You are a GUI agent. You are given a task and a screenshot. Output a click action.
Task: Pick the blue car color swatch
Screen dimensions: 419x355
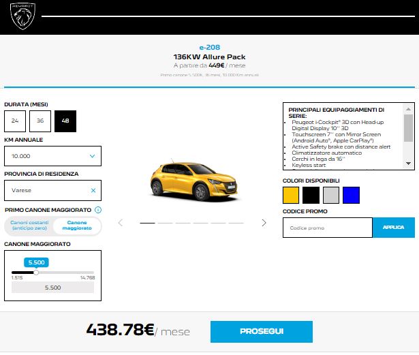(351, 196)
